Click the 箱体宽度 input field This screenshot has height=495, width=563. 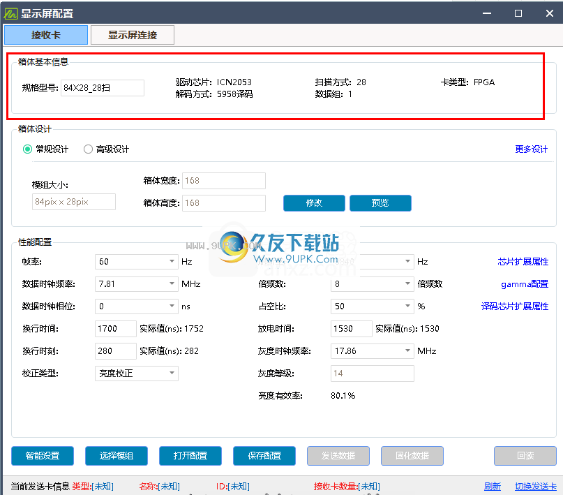coord(224,181)
